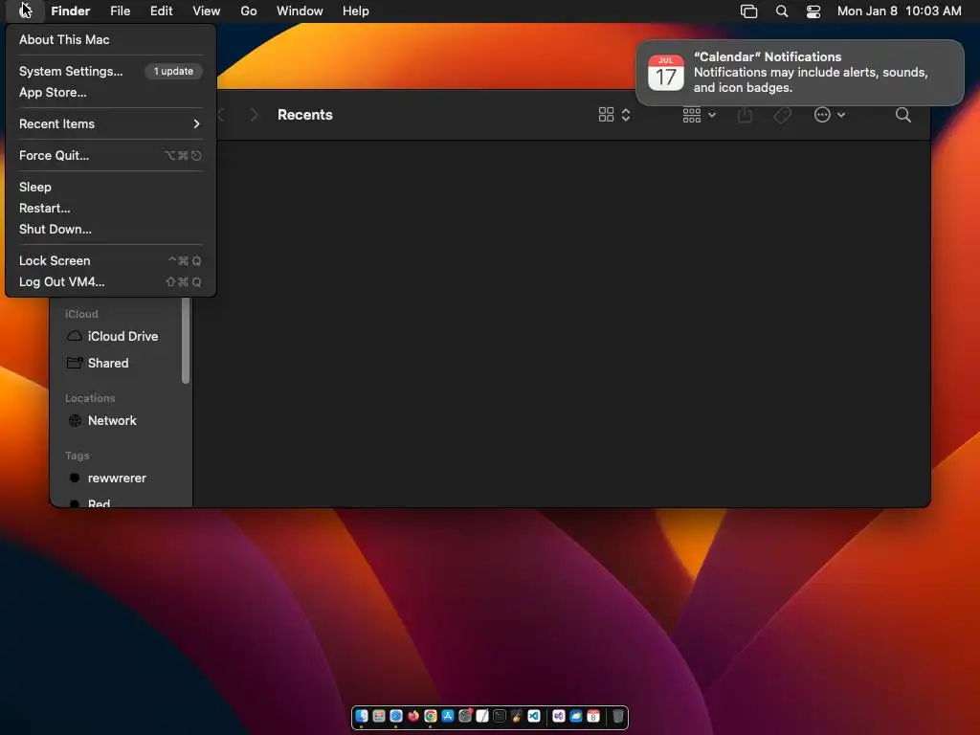Open Stage Manager icon in menu bar
Screen dimensions: 980x735
click(748, 11)
